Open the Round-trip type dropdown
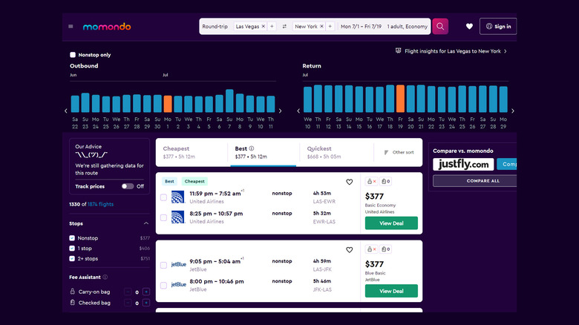This screenshot has height=325, width=579. 215,27
